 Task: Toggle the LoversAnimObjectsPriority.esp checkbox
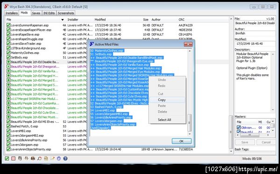(8, 149)
